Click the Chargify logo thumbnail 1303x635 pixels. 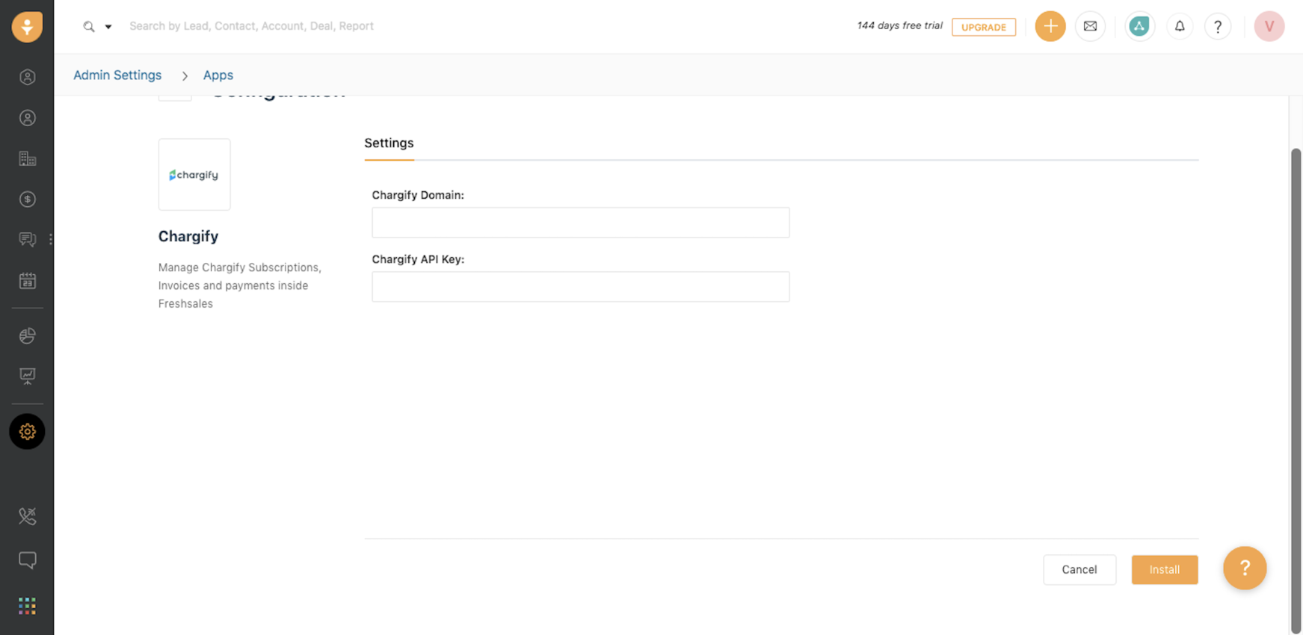[194, 174]
